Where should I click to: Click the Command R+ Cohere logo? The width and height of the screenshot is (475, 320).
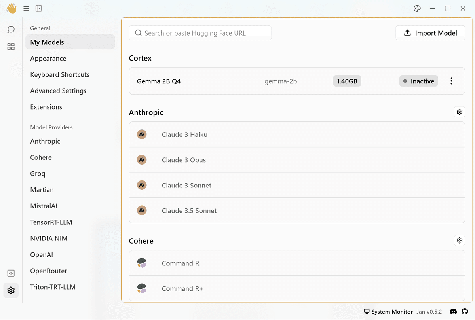pos(142,288)
